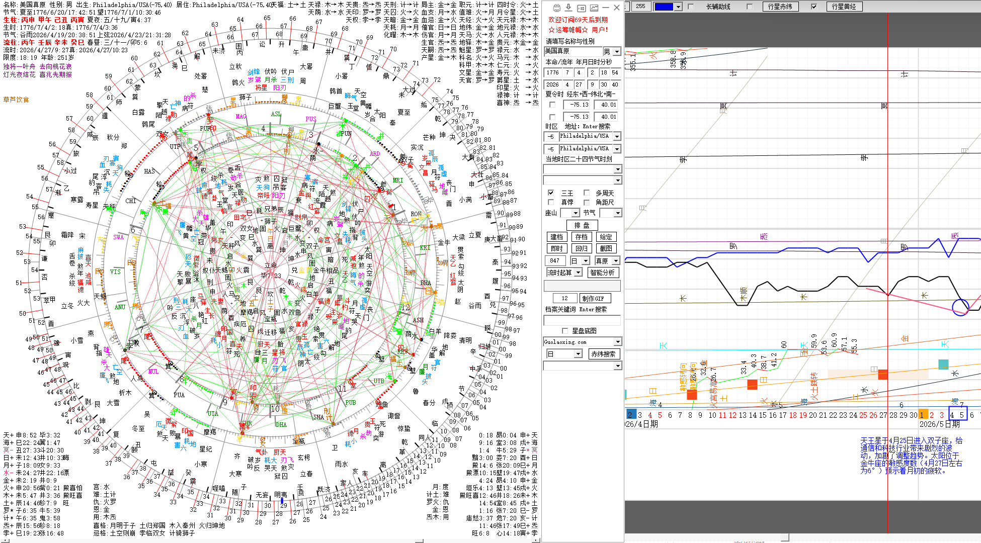This screenshot has width=981, height=543.
Task: Click the line chart icon
Action: tap(594, 8)
